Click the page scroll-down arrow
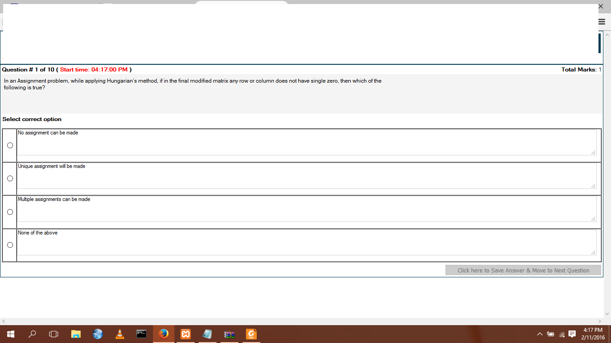Image resolution: width=611 pixels, height=343 pixels. point(607,314)
